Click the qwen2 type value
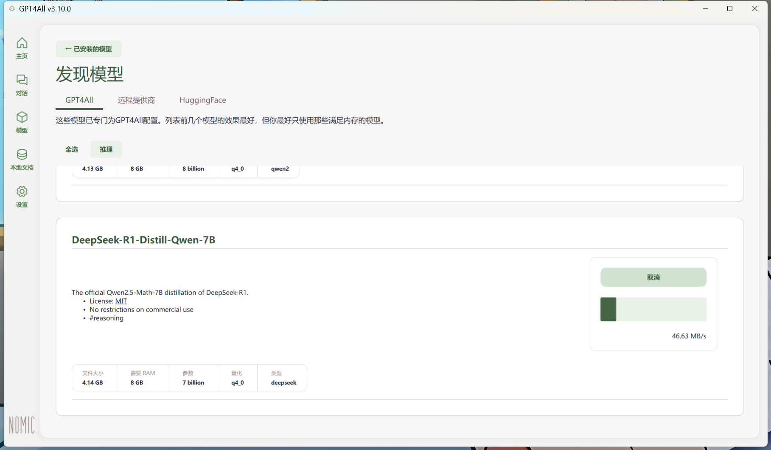The width and height of the screenshot is (771, 450). click(x=280, y=169)
